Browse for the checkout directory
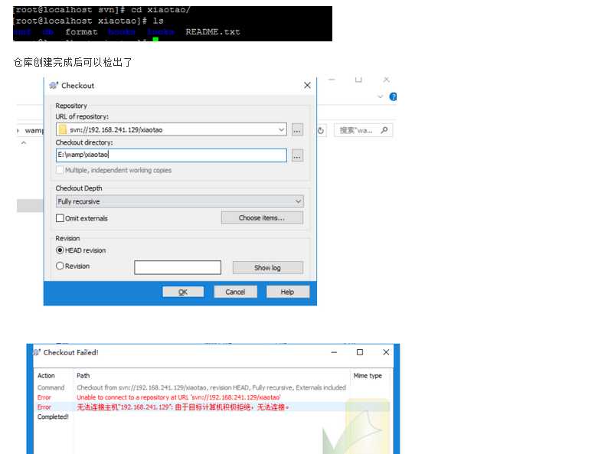 click(x=297, y=155)
